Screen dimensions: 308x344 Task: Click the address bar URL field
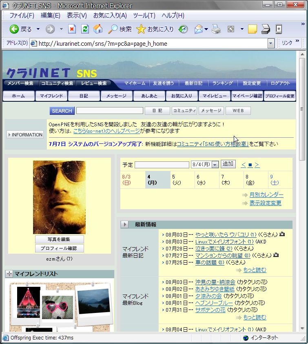point(153,43)
